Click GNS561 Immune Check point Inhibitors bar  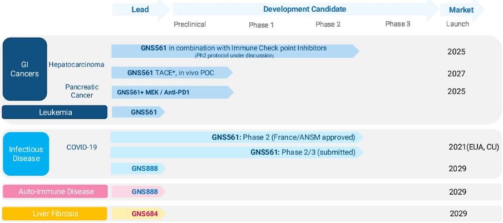click(235, 51)
